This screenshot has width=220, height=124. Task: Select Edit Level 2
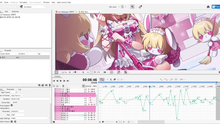pos(122,7)
